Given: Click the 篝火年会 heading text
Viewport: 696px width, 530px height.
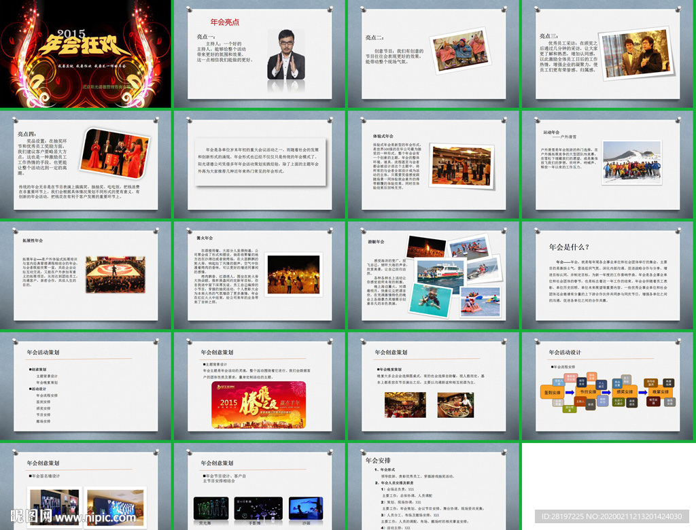Looking at the screenshot, I should coord(205,238).
